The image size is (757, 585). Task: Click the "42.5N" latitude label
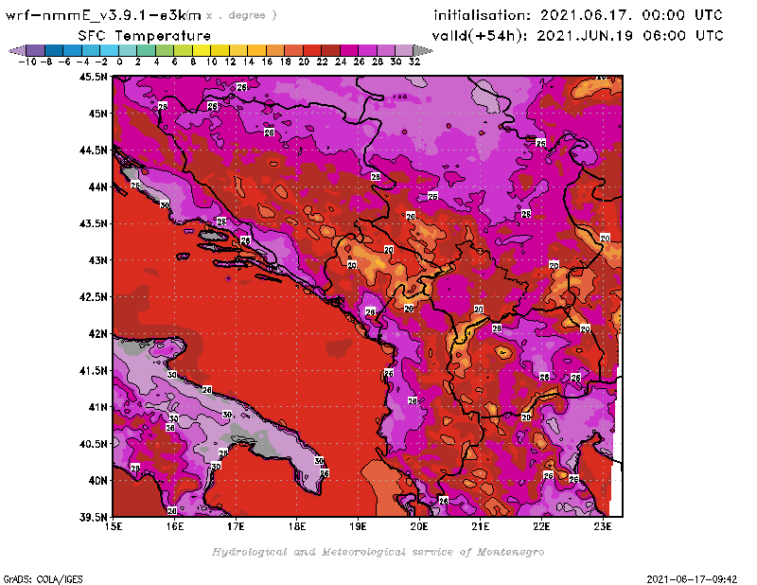[93, 297]
